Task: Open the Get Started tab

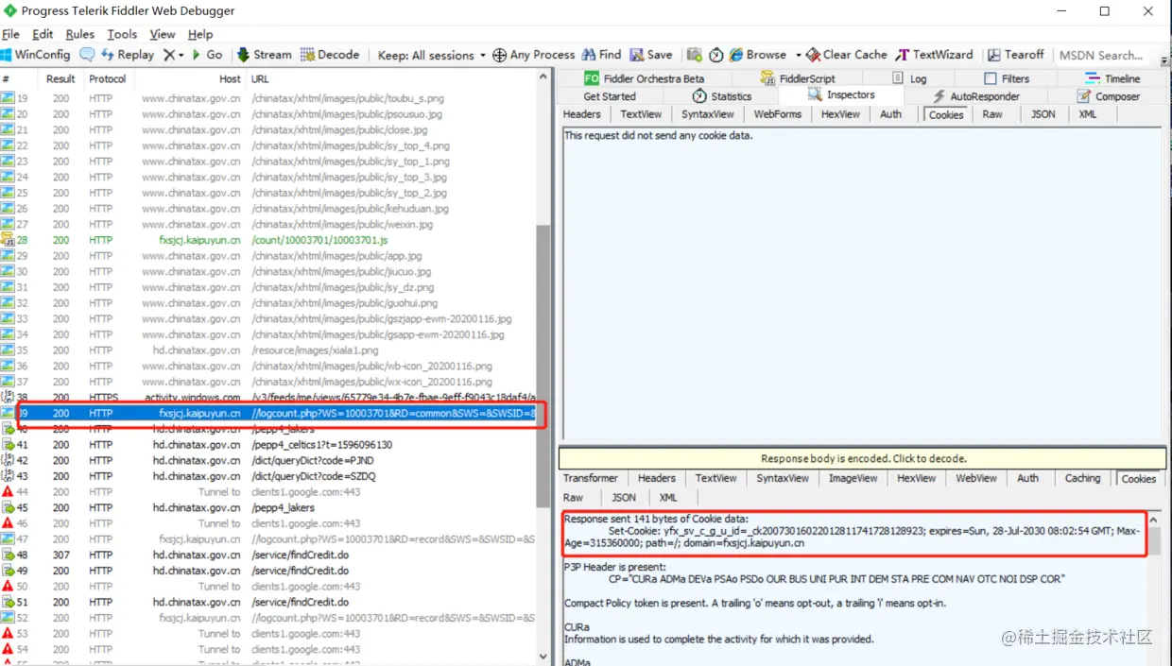Action: (610, 96)
